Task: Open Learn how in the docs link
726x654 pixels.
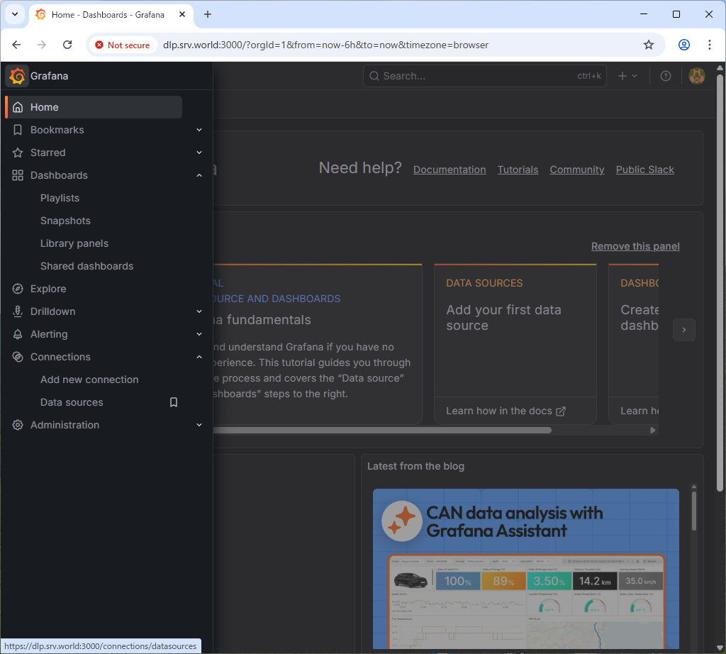Action: pos(506,411)
